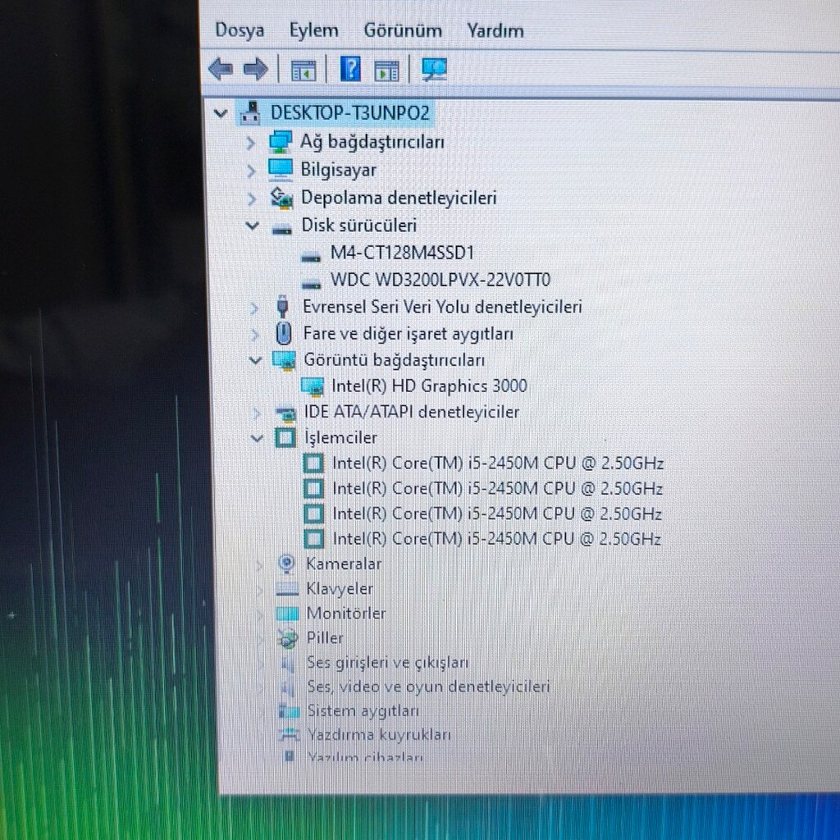Viewport: 840px width, 840px height.
Task: Open the Yardım menu
Action: click(x=495, y=30)
